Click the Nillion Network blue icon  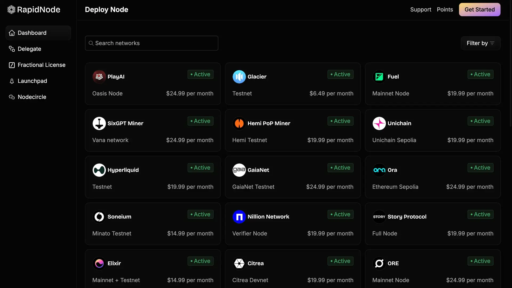click(x=239, y=217)
